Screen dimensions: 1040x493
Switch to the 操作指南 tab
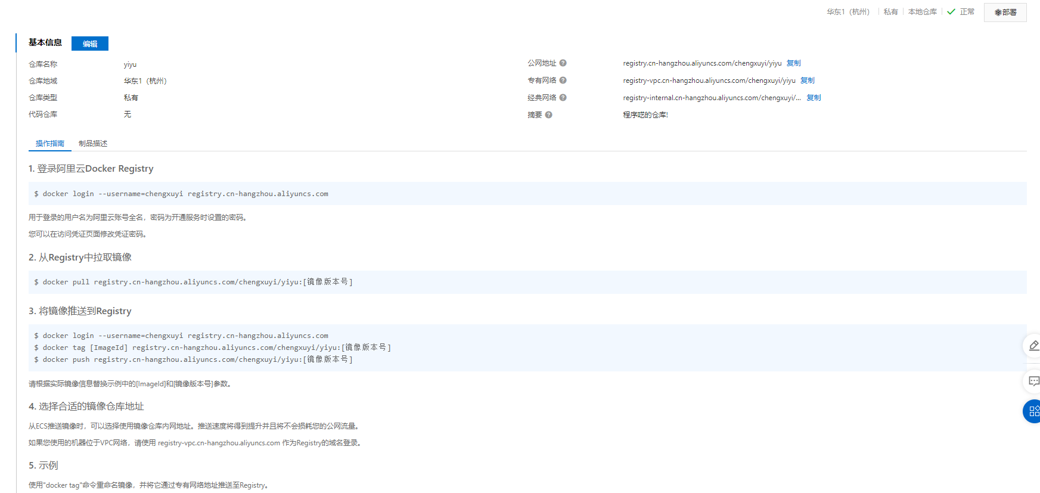50,144
